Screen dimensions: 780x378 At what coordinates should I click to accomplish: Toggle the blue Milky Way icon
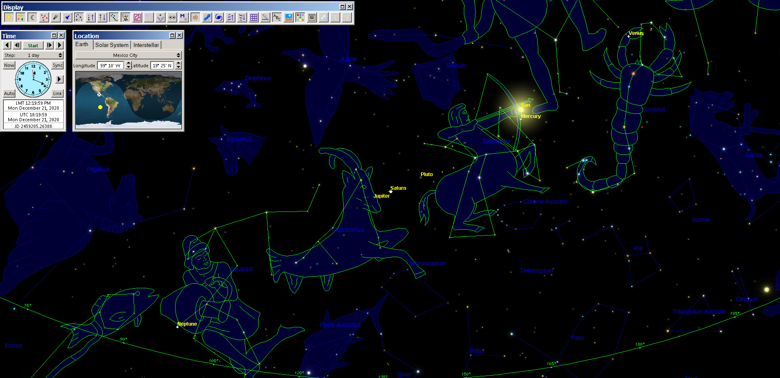pos(207,17)
